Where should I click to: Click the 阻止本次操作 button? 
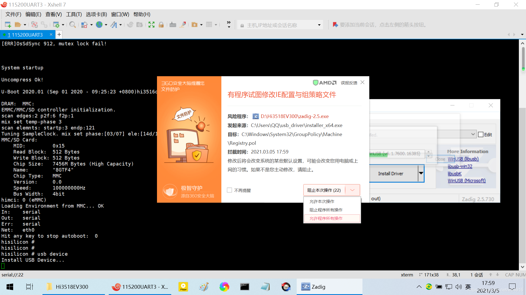click(x=324, y=190)
